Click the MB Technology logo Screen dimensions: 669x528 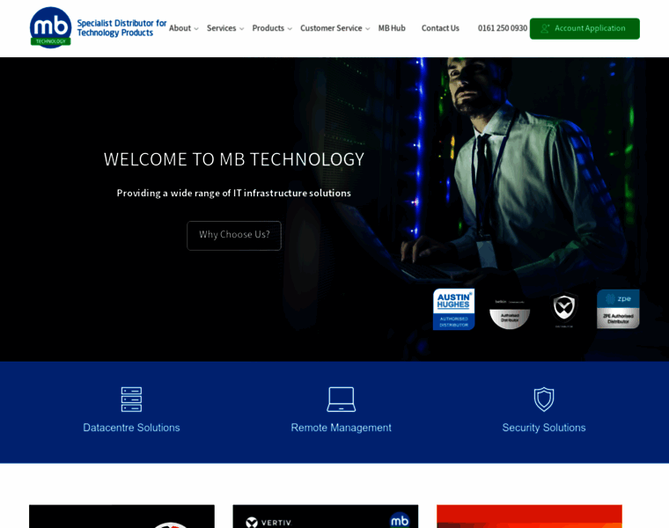(50, 28)
